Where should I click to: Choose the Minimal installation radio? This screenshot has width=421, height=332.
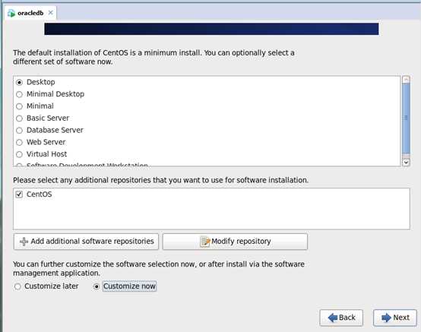19,106
